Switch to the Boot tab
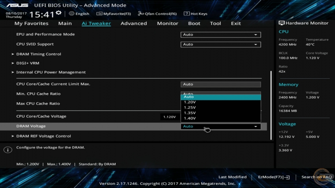This screenshot has height=188, width=335. pyautogui.click(x=194, y=23)
